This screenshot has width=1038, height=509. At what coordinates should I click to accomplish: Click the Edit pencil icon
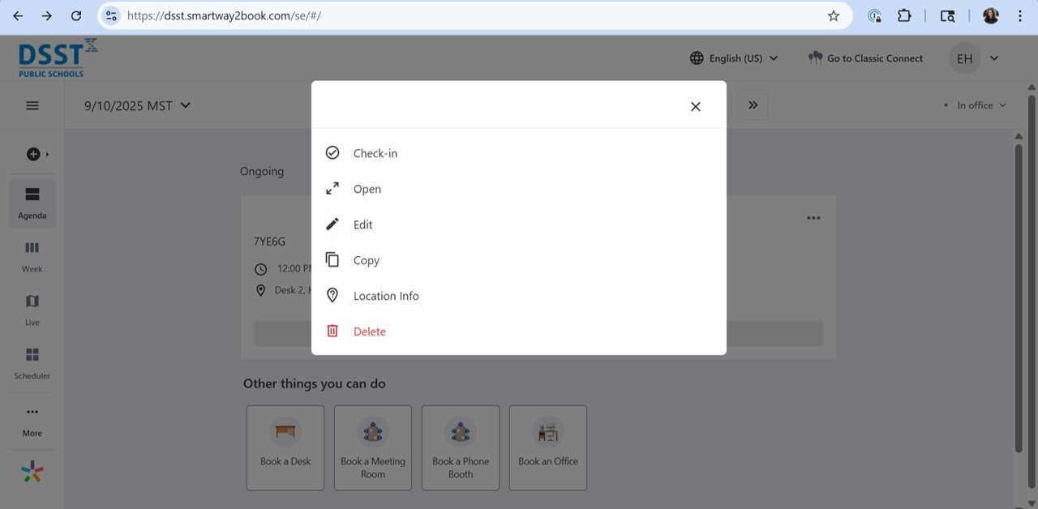332,225
